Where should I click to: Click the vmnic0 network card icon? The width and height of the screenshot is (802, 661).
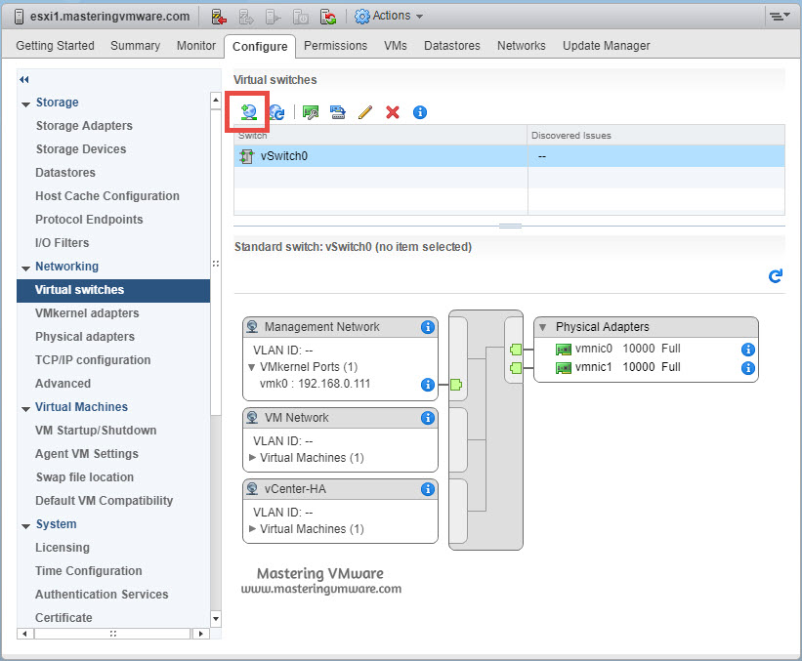point(563,350)
